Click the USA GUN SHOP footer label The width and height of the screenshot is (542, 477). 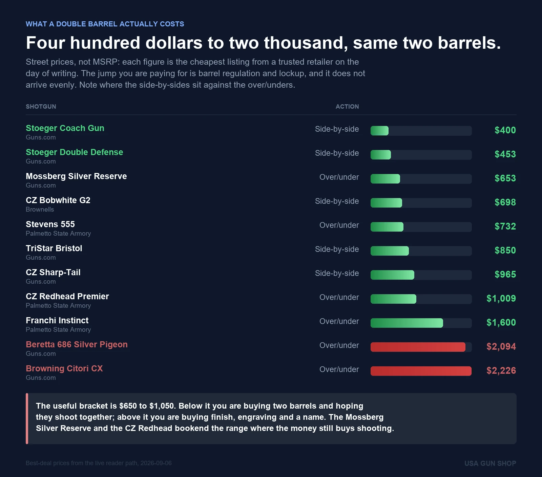(490, 463)
